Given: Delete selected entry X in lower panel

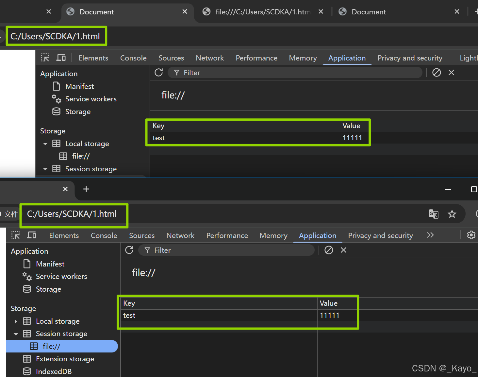Looking at the screenshot, I should pos(343,250).
